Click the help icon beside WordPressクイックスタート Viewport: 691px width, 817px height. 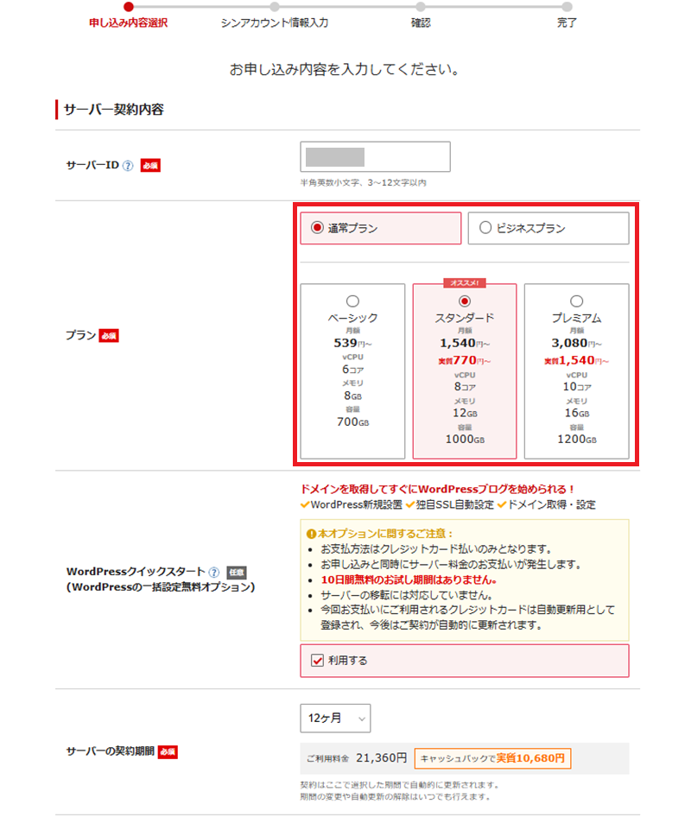click(x=212, y=572)
